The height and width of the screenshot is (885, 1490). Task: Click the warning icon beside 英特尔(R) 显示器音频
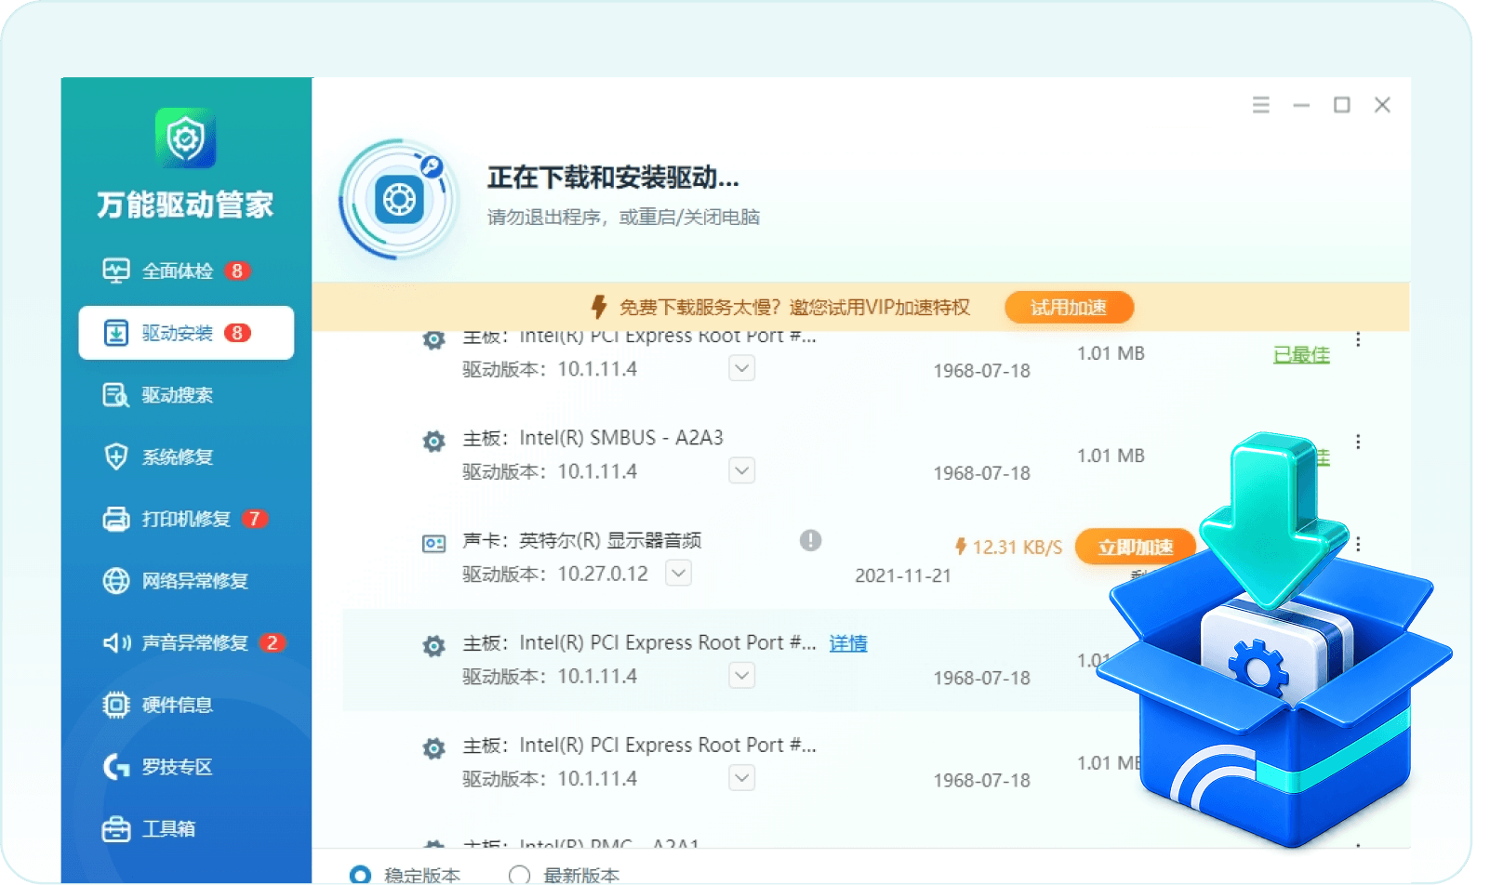click(811, 540)
